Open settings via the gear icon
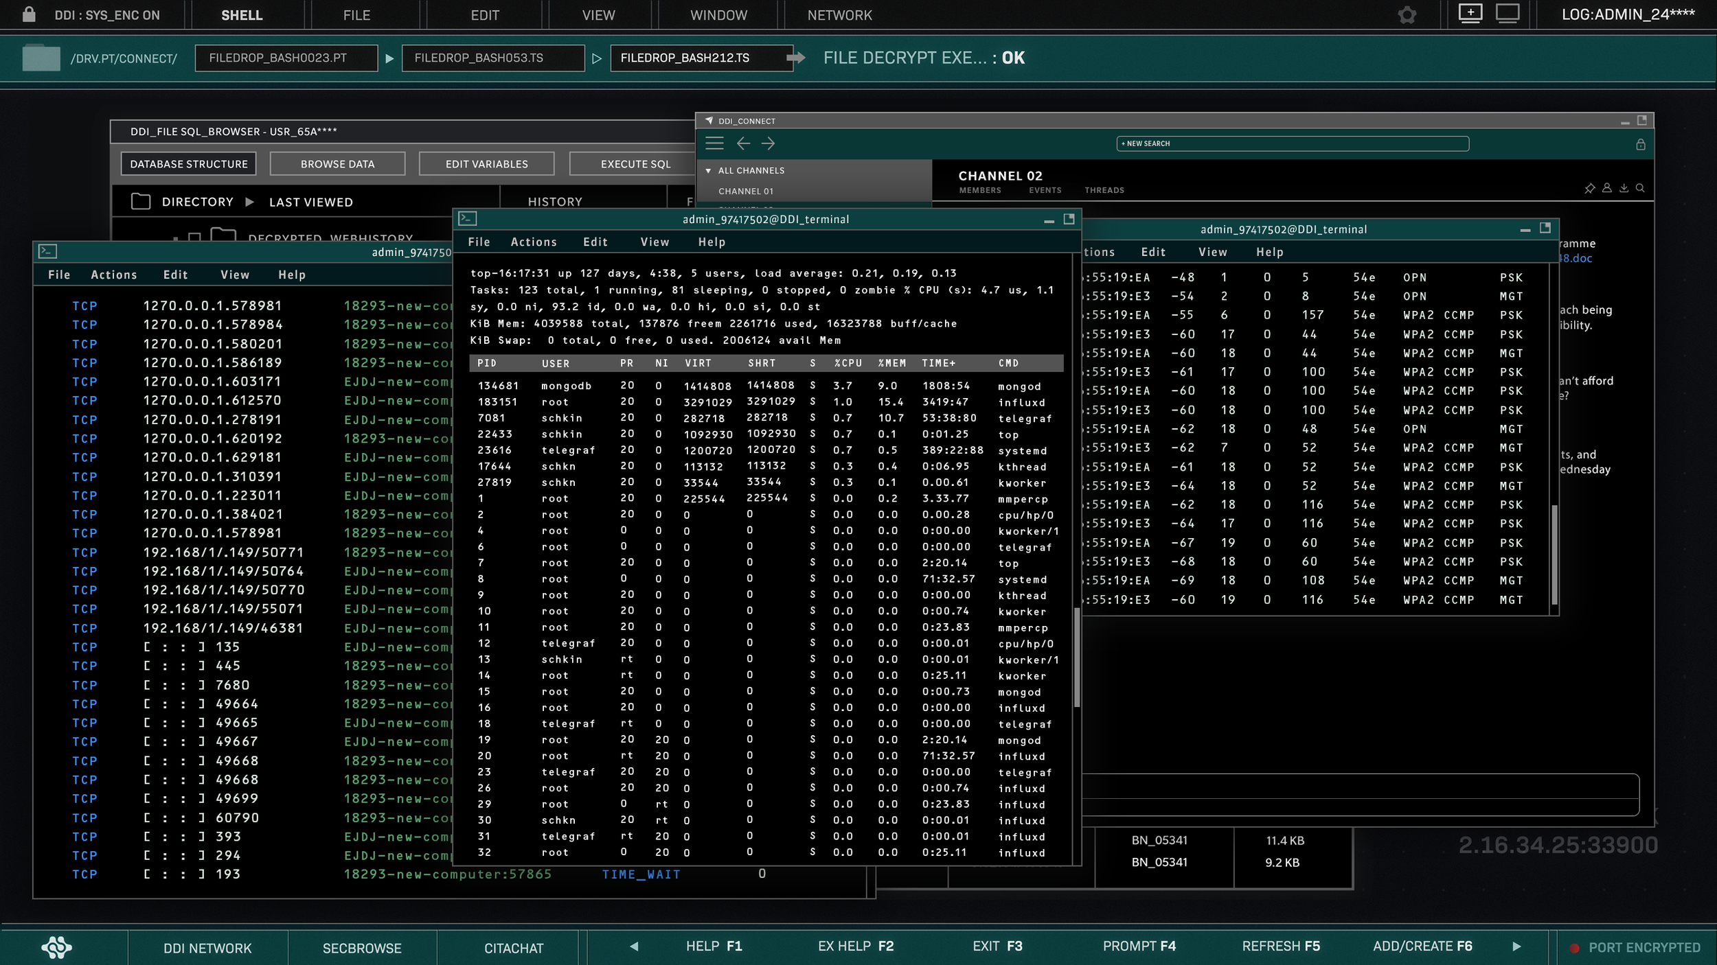The image size is (1717, 965). tap(1407, 14)
